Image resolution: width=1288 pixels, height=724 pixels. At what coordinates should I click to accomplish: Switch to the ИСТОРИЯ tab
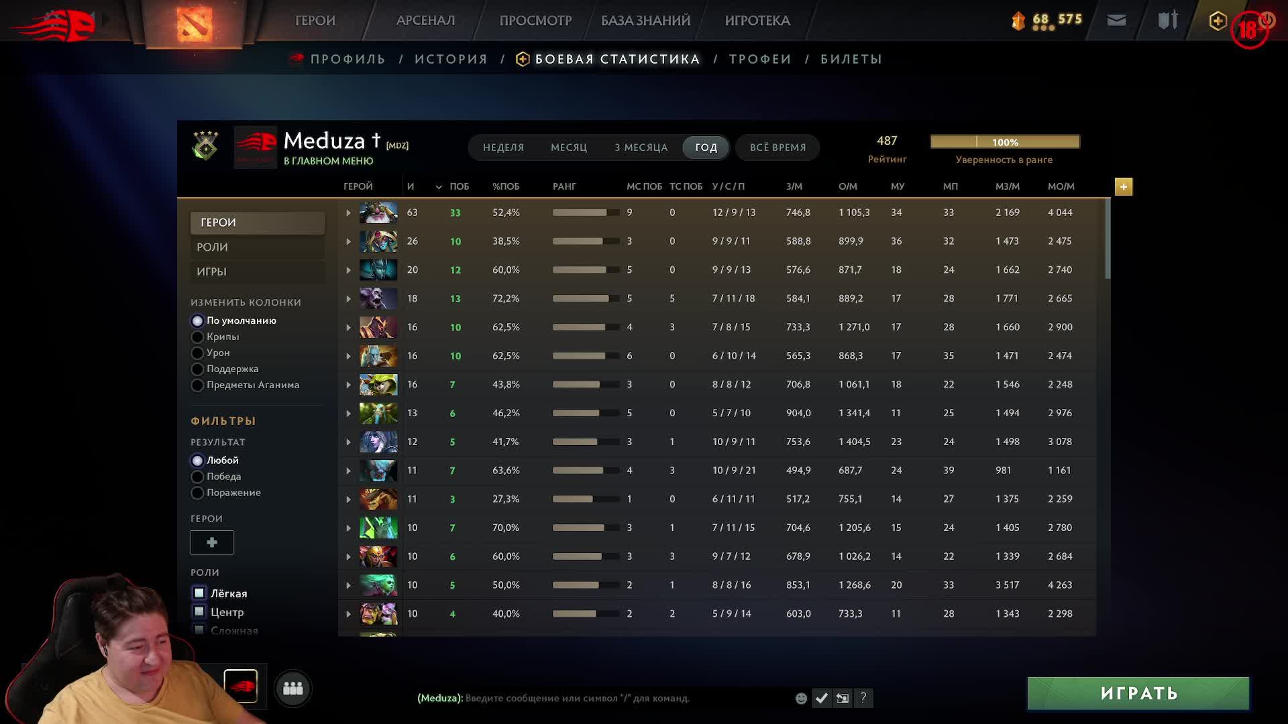(451, 59)
